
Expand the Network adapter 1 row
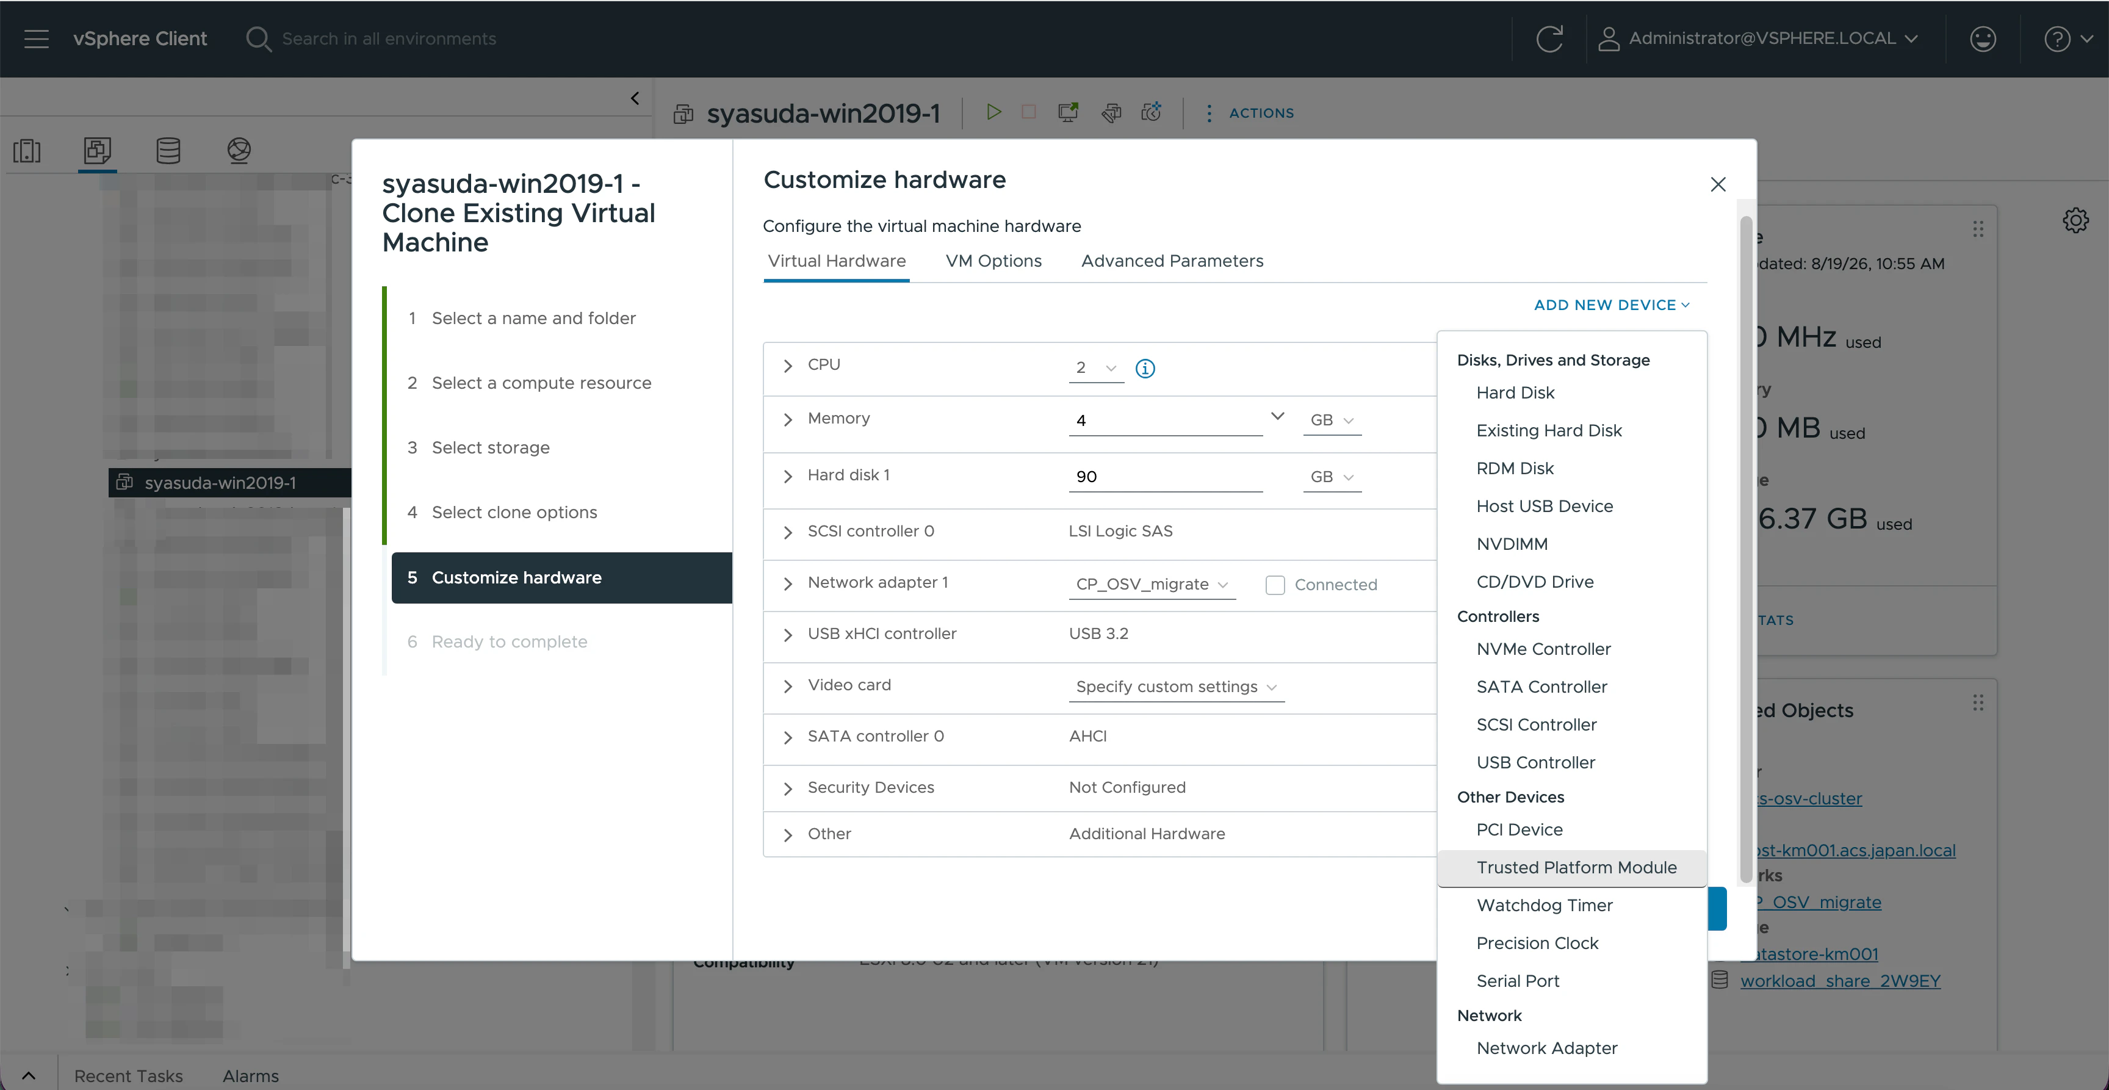[x=787, y=583]
